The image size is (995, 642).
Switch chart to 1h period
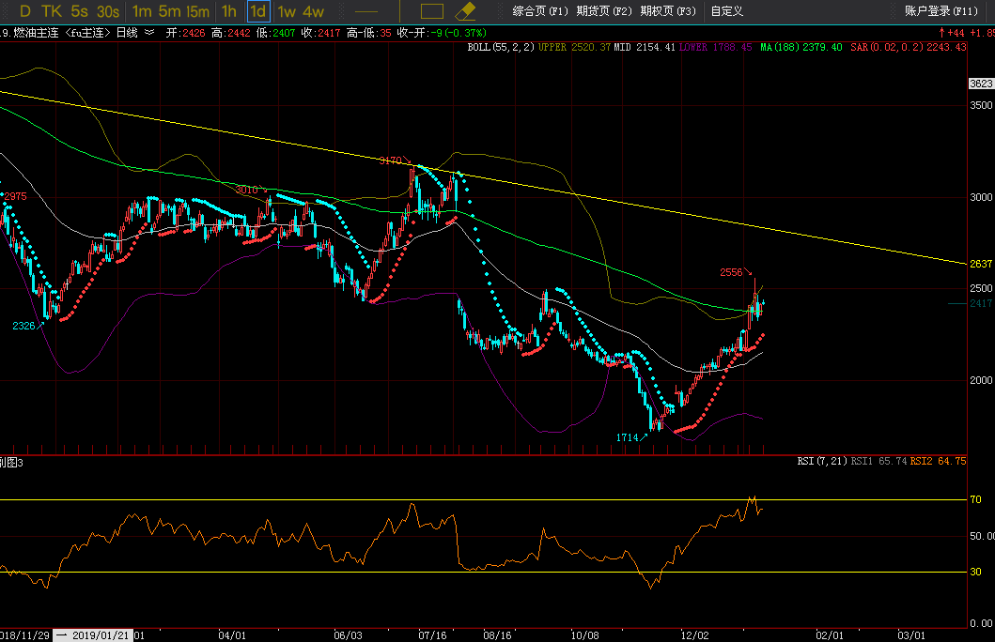point(229,11)
